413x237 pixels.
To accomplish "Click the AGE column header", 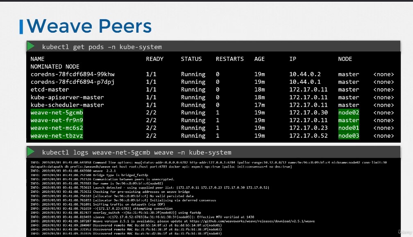I will [x=259, y=59].
